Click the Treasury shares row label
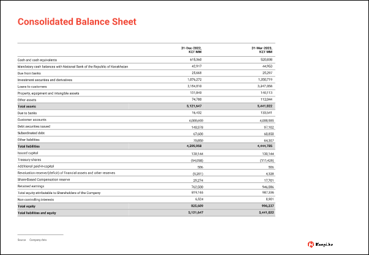369x255 pixels. [x=29, y=160]
